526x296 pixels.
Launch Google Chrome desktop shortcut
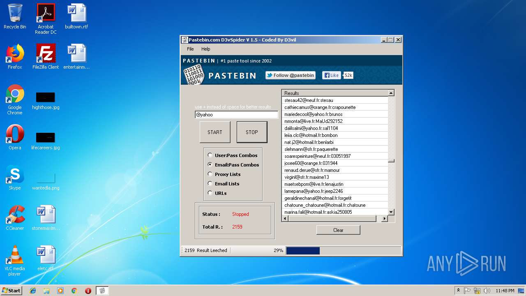point(15,99)
